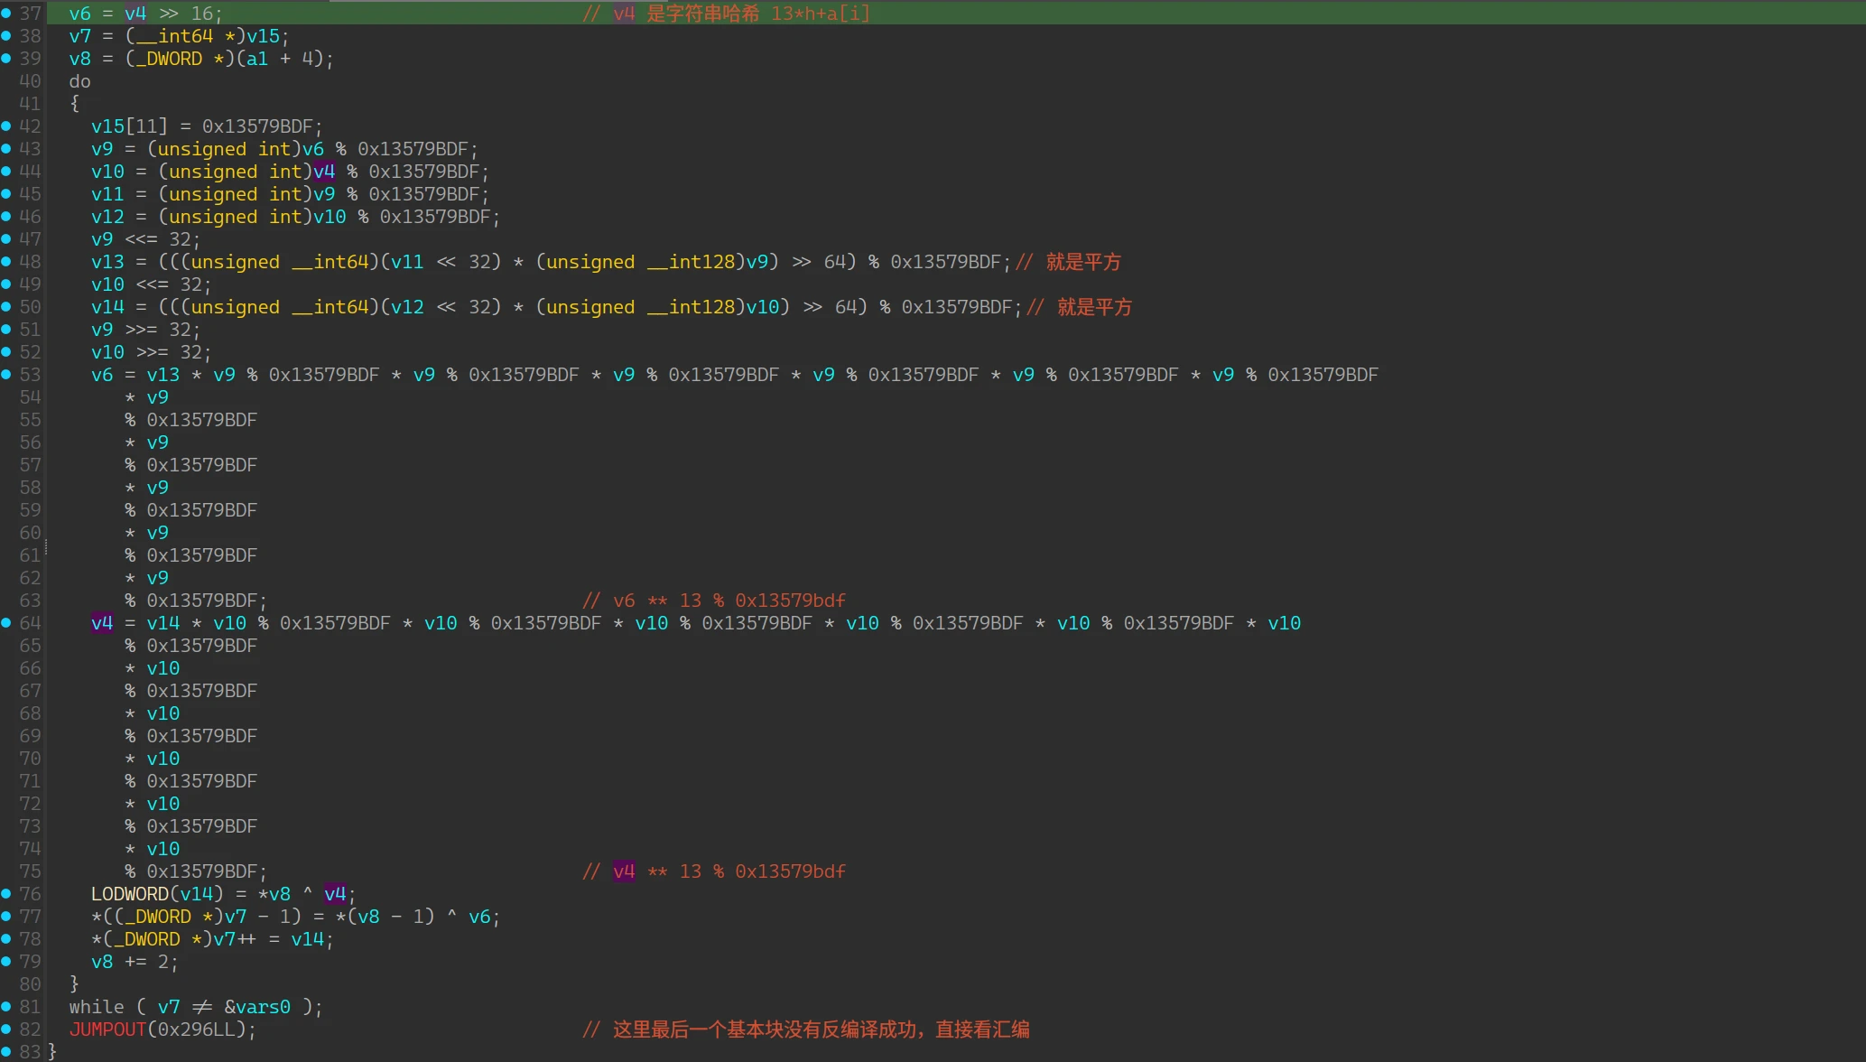Click the blue dot beside line 64
The width and height of the screenshot is (1866, 1062).
[6, 622]
